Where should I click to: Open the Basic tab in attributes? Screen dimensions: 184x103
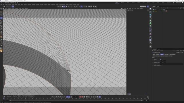click(154, 54)
